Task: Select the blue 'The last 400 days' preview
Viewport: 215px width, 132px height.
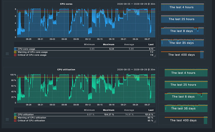Action: [182, 55]
